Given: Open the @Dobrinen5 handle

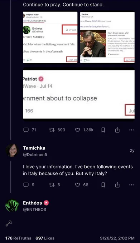Looking at the screenshot, I should click(35, 155).
